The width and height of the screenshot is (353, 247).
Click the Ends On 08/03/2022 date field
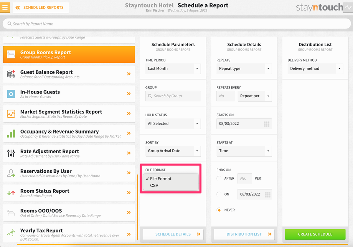point(255,194)
